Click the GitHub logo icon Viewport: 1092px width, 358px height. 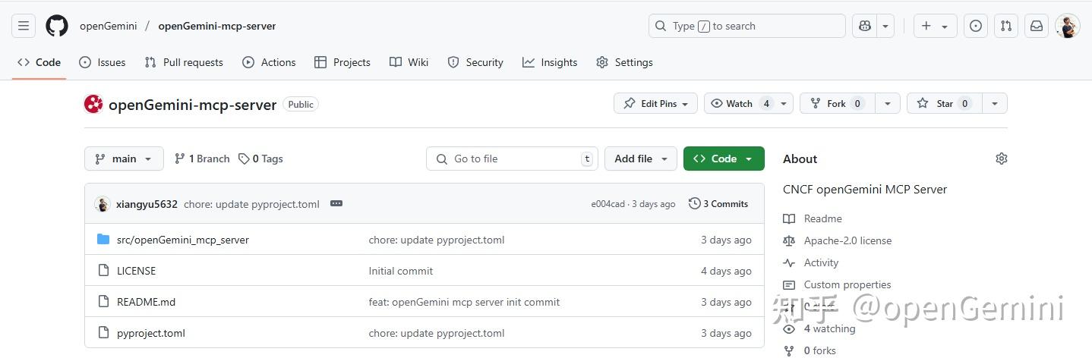click(57, 26)
